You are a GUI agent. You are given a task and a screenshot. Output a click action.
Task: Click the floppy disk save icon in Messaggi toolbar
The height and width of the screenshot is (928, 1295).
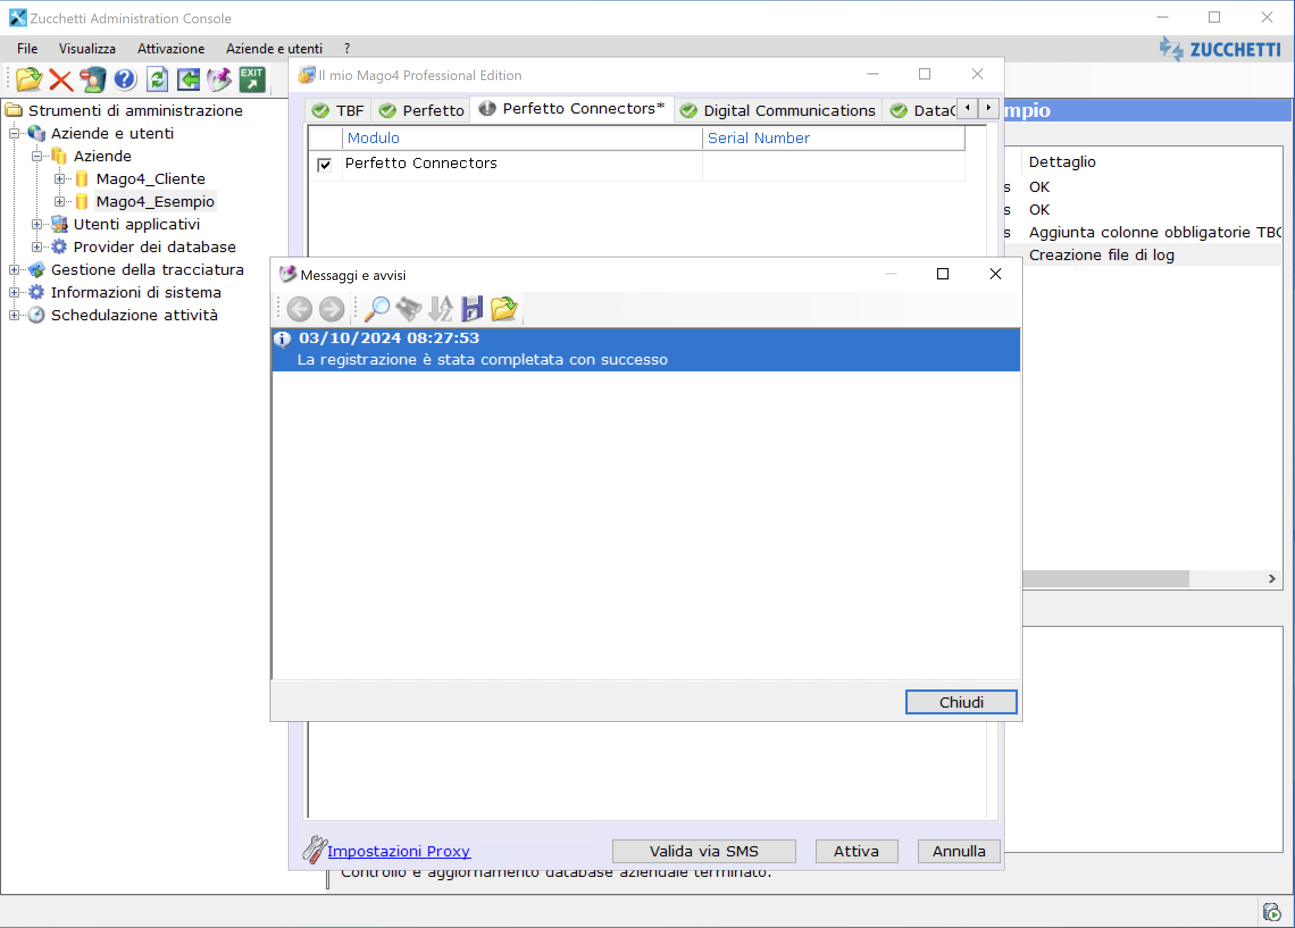coord(472,309)
